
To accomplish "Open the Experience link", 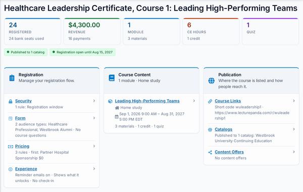I will point(26,169).
